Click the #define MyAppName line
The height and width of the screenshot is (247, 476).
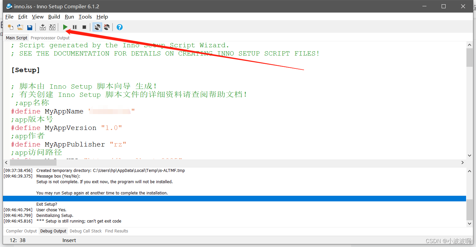coord(73,111)
